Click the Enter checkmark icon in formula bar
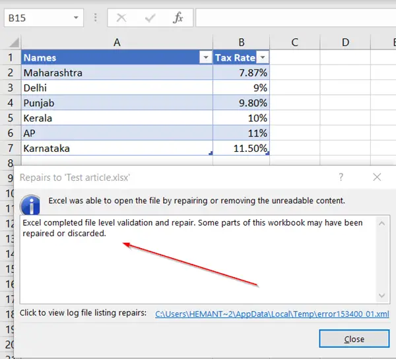The height and width of the screenshot is (359, 396). [150, 18]
